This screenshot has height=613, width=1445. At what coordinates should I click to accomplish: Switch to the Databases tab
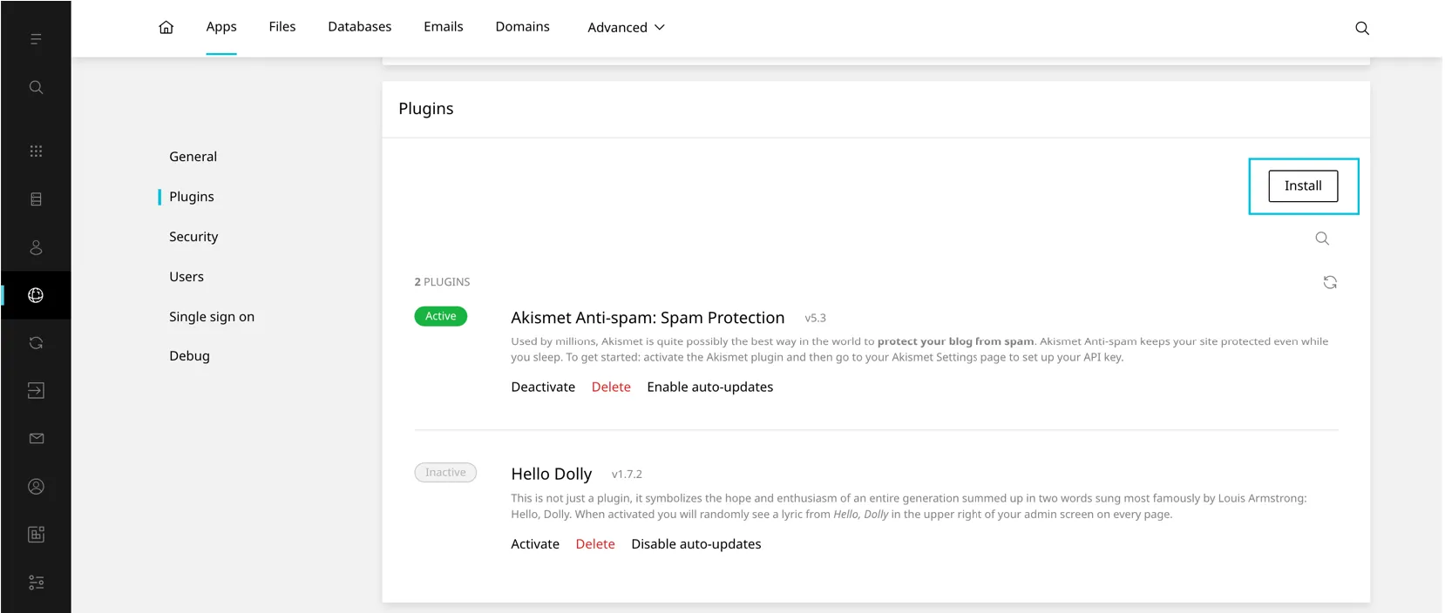pyautogui.click(x=359, y=27)
